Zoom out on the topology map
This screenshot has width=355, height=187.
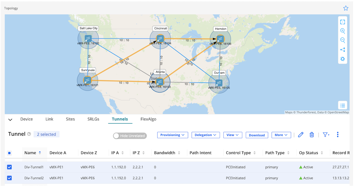343,40
